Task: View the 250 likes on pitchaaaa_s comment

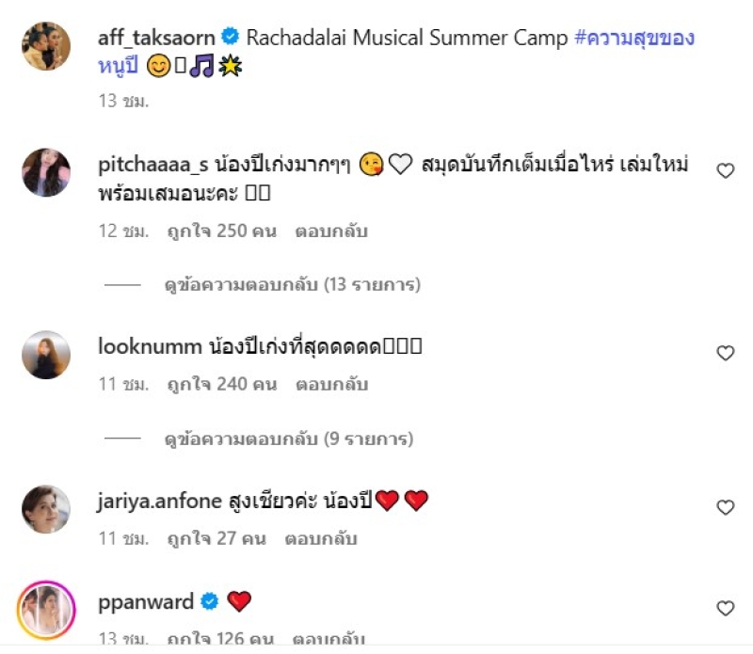Action: (222, 231)
